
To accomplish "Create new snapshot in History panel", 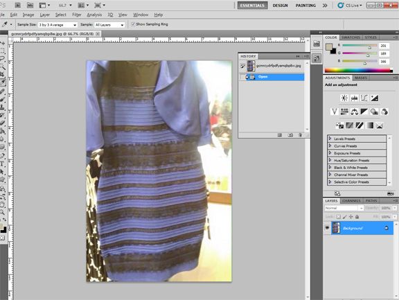I will pos(290,135).
